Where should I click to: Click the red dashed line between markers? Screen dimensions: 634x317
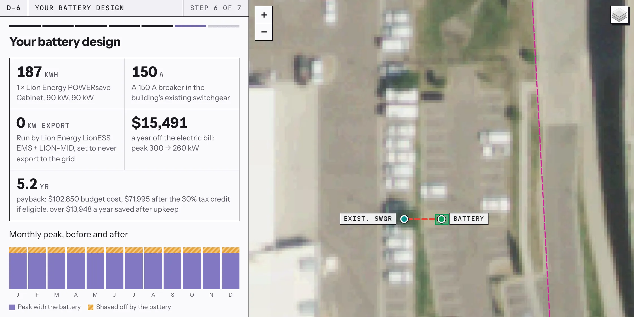[x=422, y=219]
